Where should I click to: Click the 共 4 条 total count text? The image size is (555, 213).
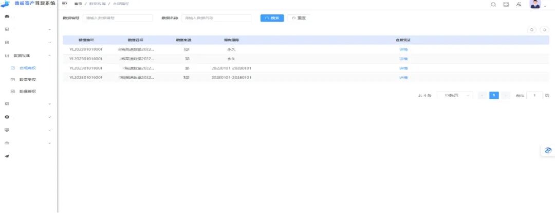point(425,96)
